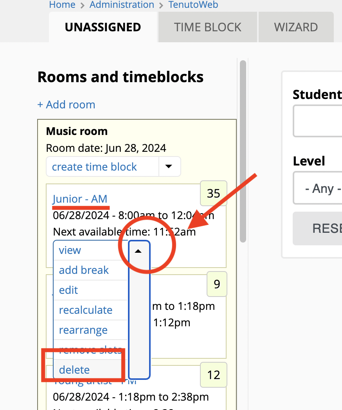Open the Junior - AM time block link
342x410 pixels.
point(80,199)
